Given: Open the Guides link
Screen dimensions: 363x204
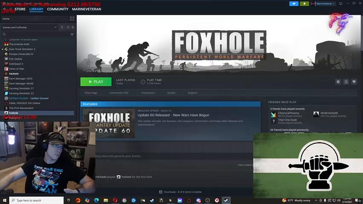Looking at the screenshot, I should 171,93.
